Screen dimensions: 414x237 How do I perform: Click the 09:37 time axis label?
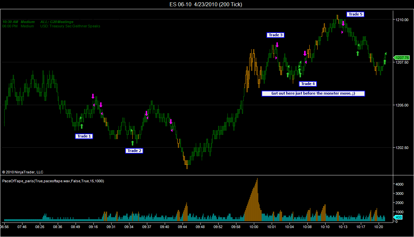[147, 227]
